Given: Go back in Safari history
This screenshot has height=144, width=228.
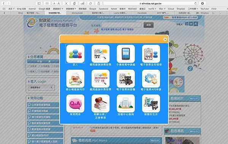Looking at the screenshot, I should 3,3.
